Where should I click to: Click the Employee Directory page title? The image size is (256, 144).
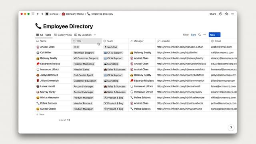tap(68, 26)
